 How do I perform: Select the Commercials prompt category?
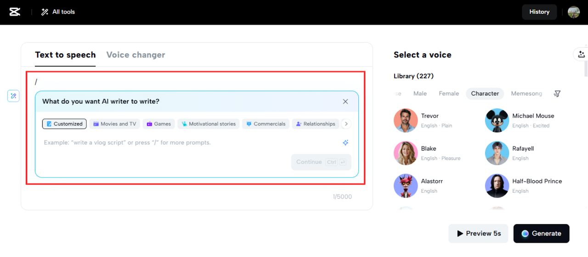pos(266,124)
